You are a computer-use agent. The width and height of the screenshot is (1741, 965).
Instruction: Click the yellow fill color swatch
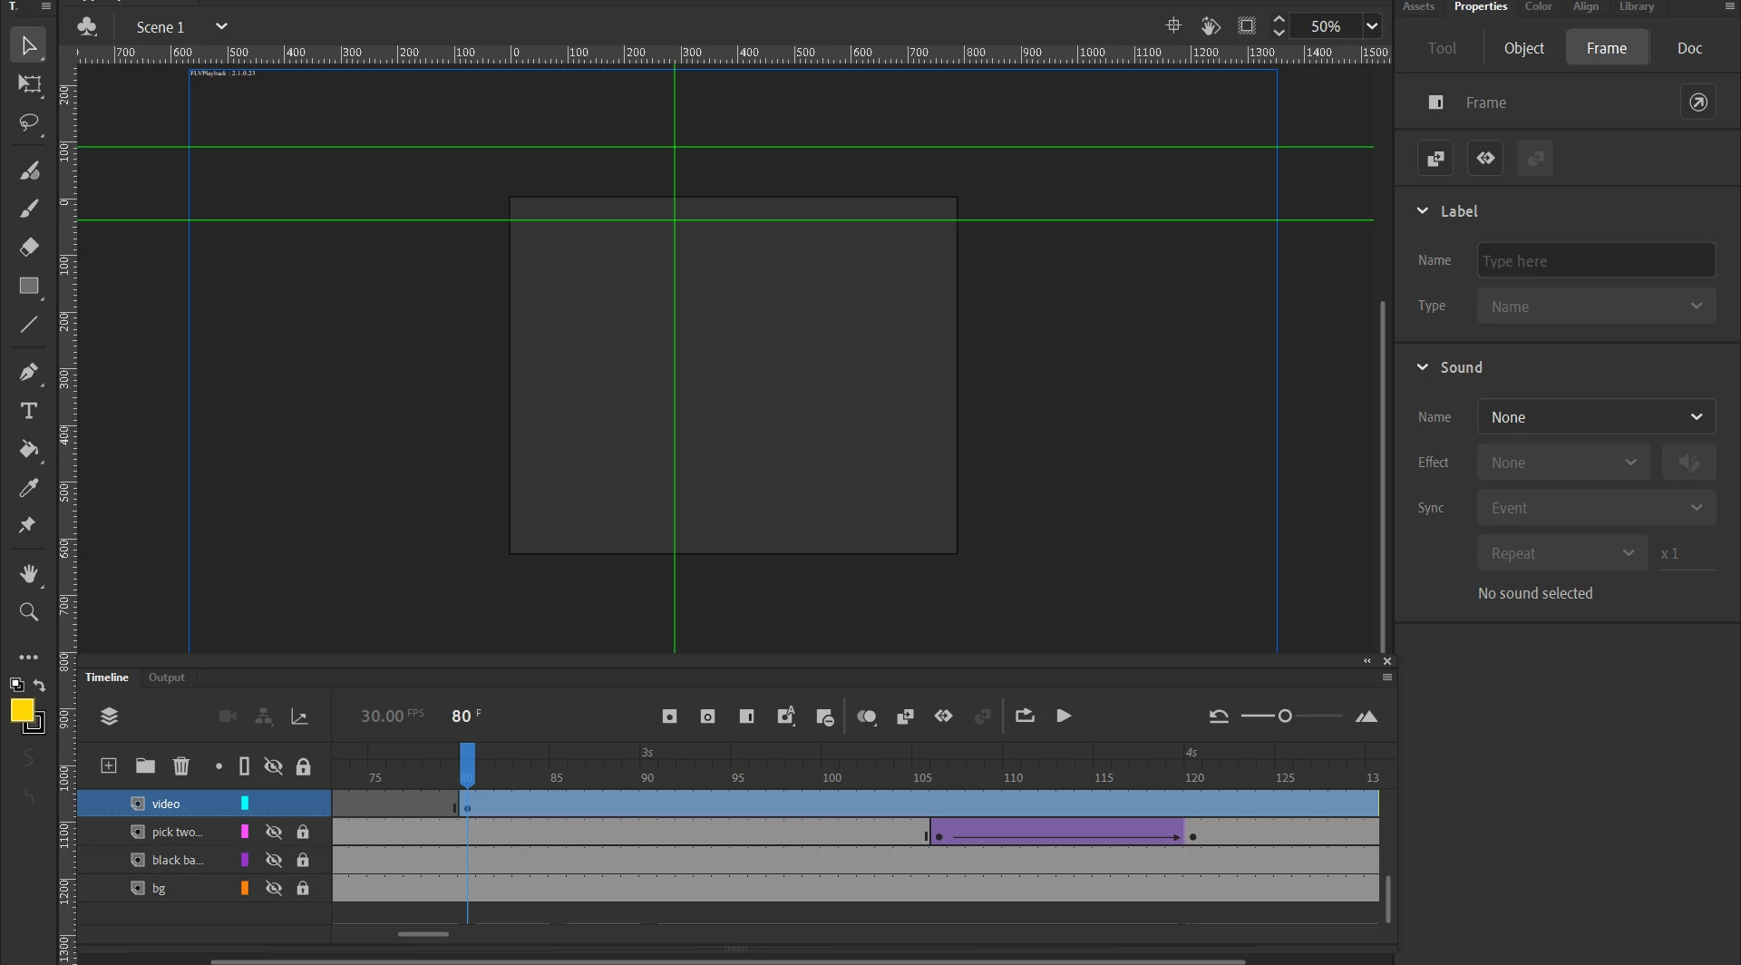pos(22,710)
